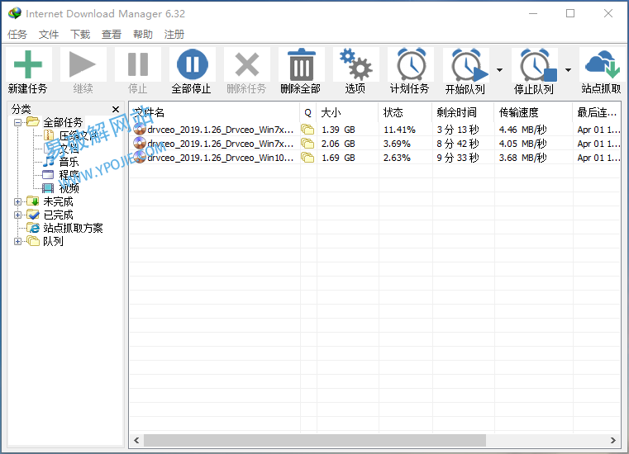The image size is (629, 454).
Task: Select the 已完成 folder
Action: click(58, 215)
